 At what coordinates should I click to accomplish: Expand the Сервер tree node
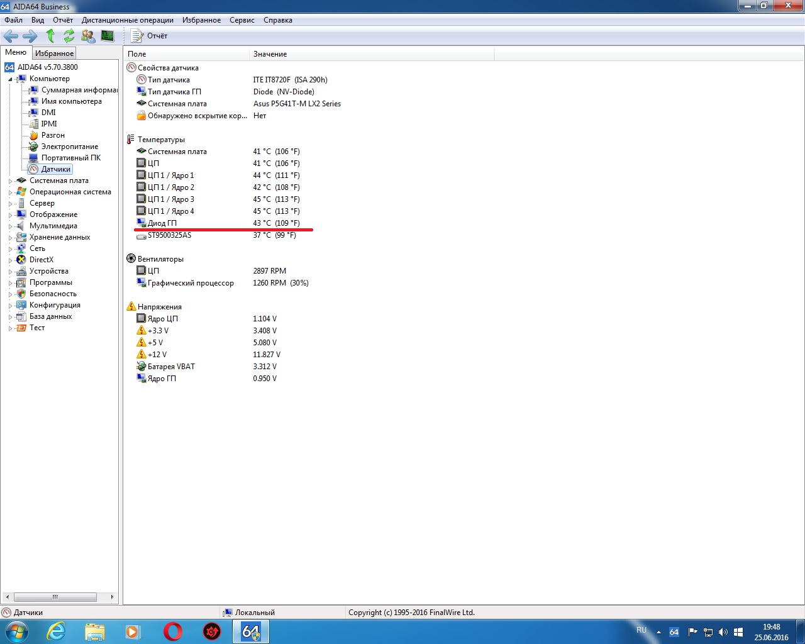(x=10, y=204)
